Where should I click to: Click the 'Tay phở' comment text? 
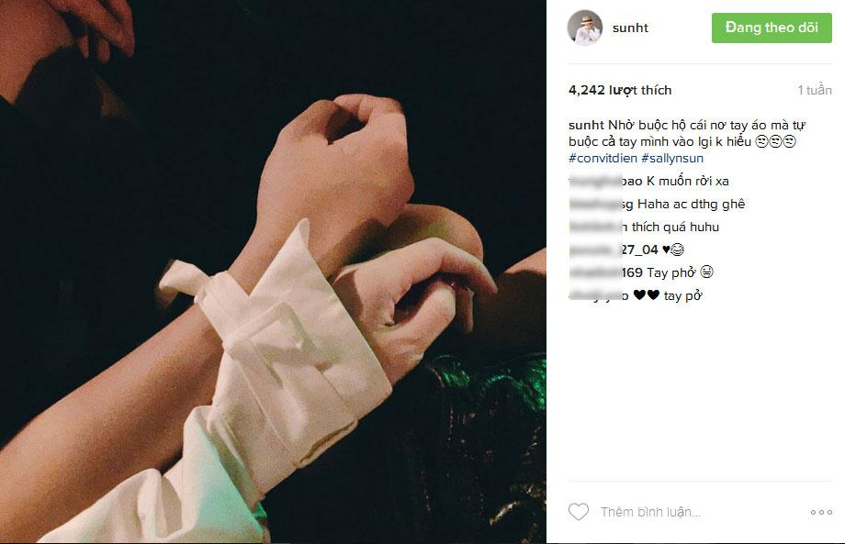point(671,272)
